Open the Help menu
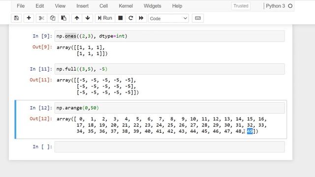Viewport: 315px width, 177px height. click(x=177, y=6)
